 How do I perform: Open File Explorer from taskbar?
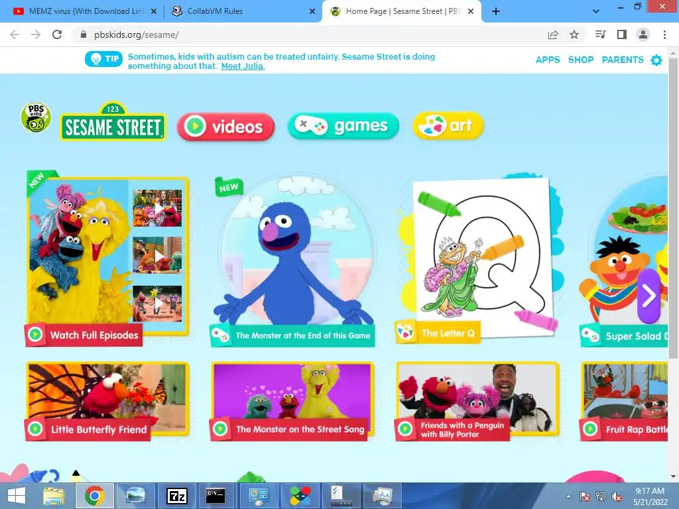54,496
